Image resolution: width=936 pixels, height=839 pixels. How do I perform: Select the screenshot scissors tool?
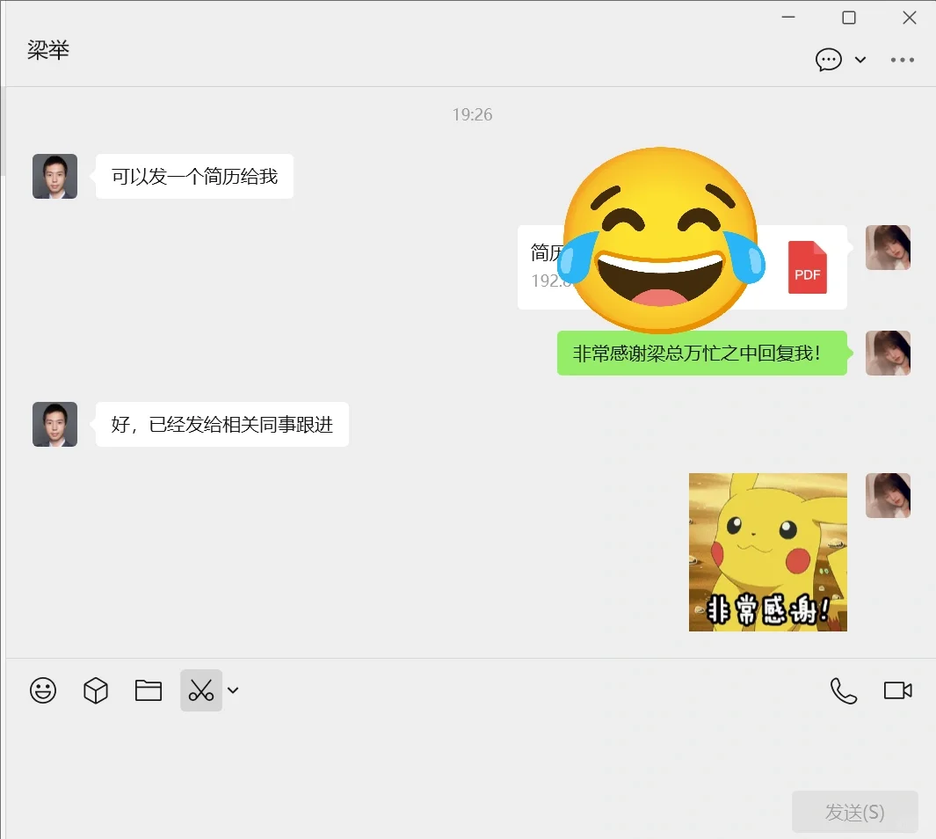coord(201,690)
